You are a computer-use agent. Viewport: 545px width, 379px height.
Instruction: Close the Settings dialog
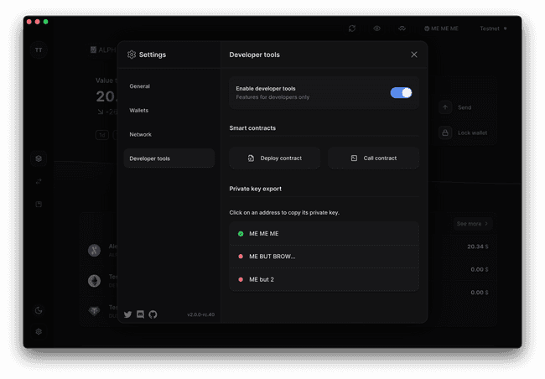pos(413,55)
